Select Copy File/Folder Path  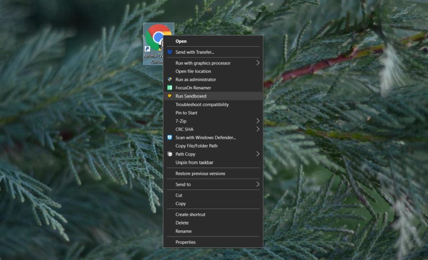click(196, 146)
